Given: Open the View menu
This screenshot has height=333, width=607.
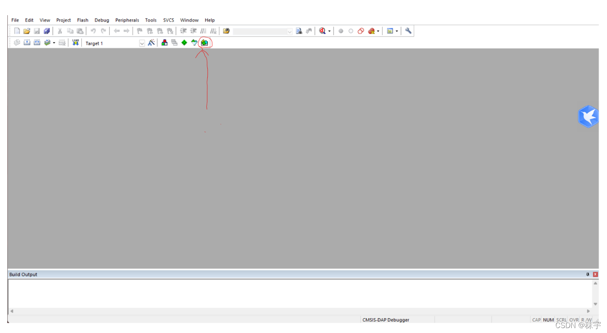Looking at the screenshot, I should coord(45,20).
